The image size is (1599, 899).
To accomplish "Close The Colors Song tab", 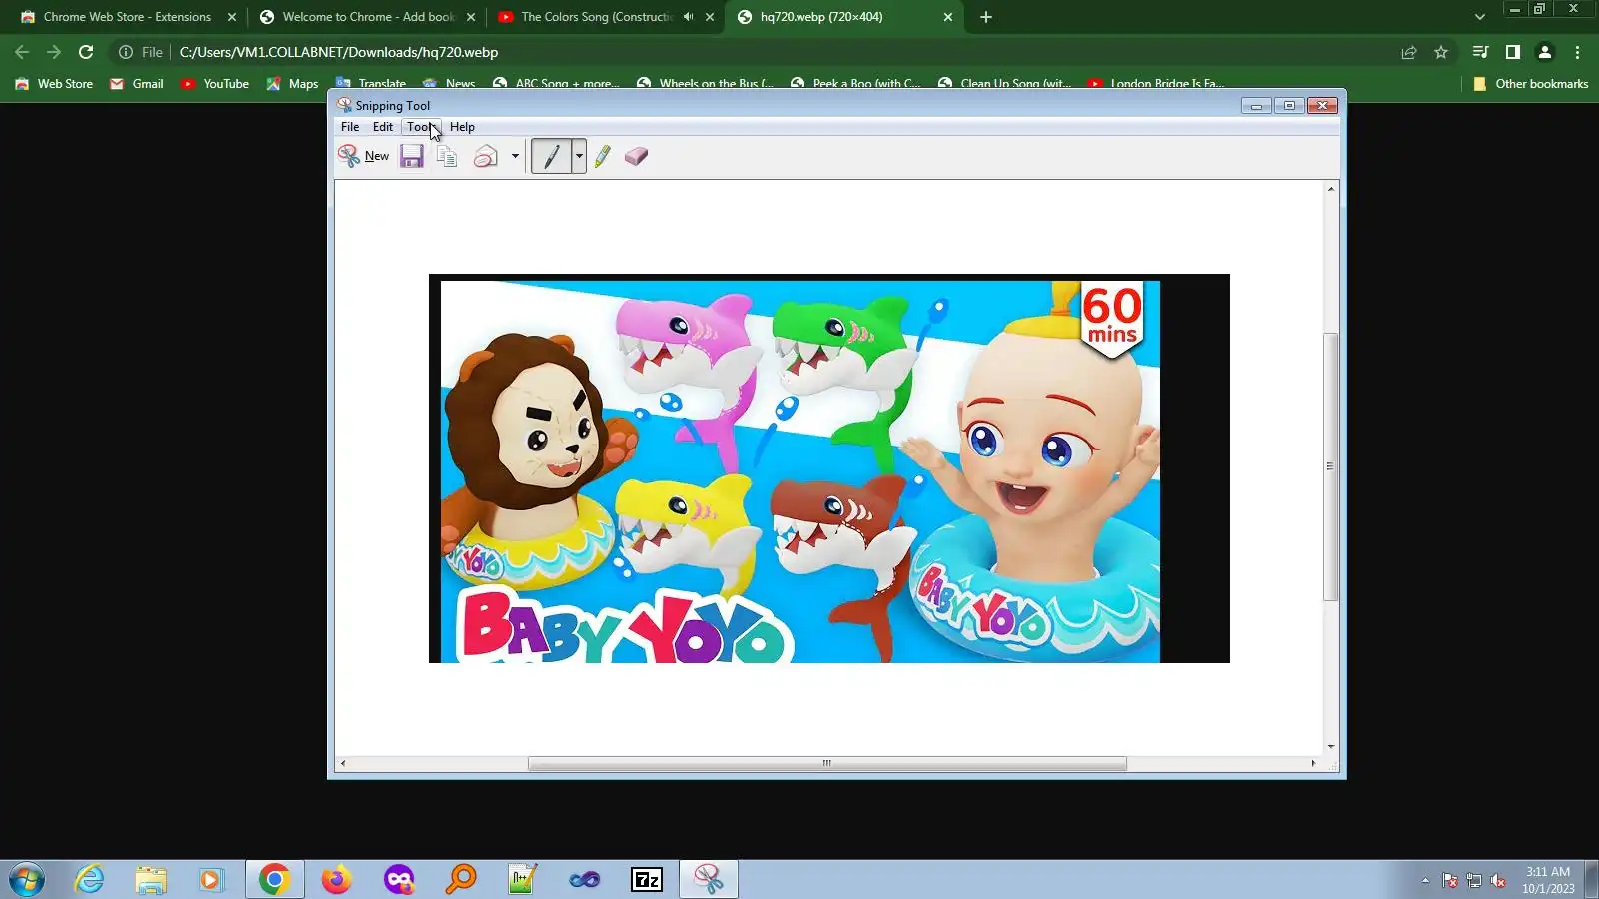I will [710, 17].
